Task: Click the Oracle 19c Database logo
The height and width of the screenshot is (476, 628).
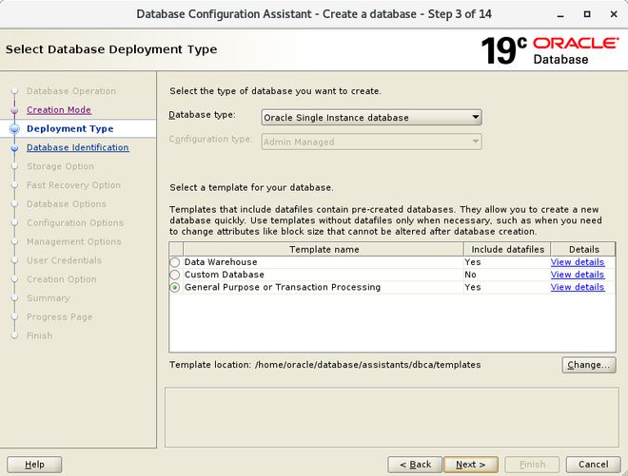Action: (x=550, y=50)
